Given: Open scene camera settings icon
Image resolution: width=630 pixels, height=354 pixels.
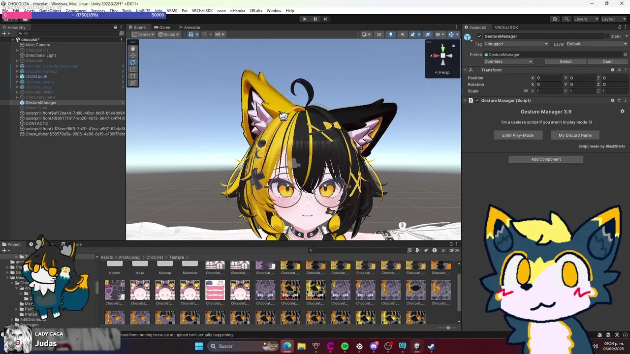Looking at the screenshot, I should click(x=439, y=34).
